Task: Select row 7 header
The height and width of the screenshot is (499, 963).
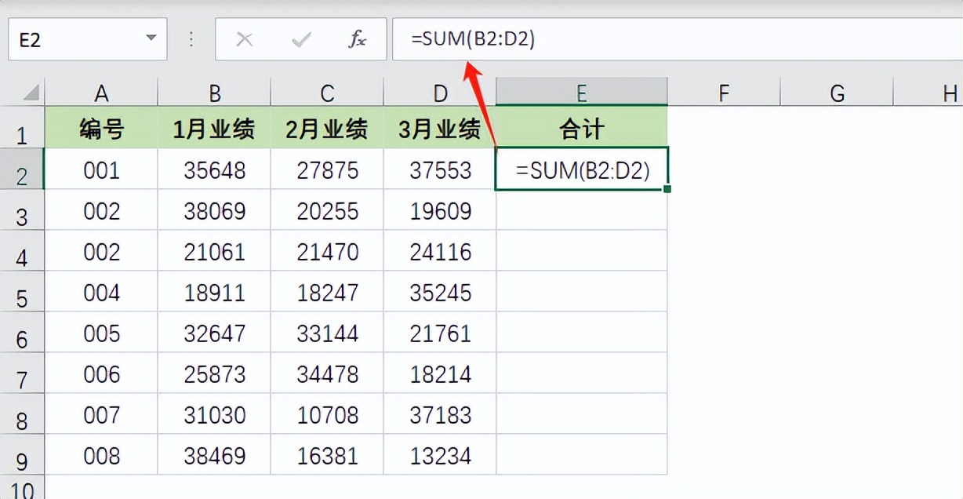Action: [x=22, y=373]
